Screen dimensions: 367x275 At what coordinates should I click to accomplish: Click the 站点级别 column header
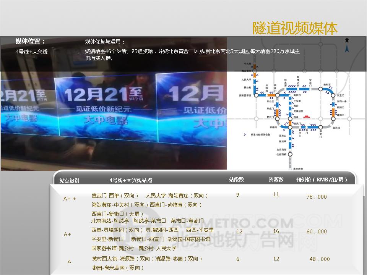click(x=70, y=181)
